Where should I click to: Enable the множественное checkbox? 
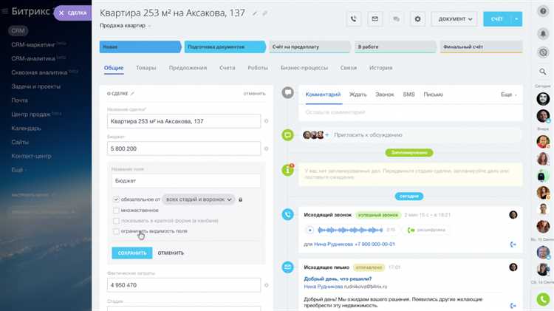pos(116,211)
